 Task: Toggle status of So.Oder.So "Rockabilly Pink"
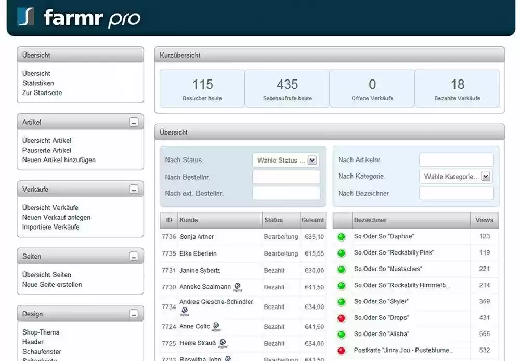click(341, 253)
